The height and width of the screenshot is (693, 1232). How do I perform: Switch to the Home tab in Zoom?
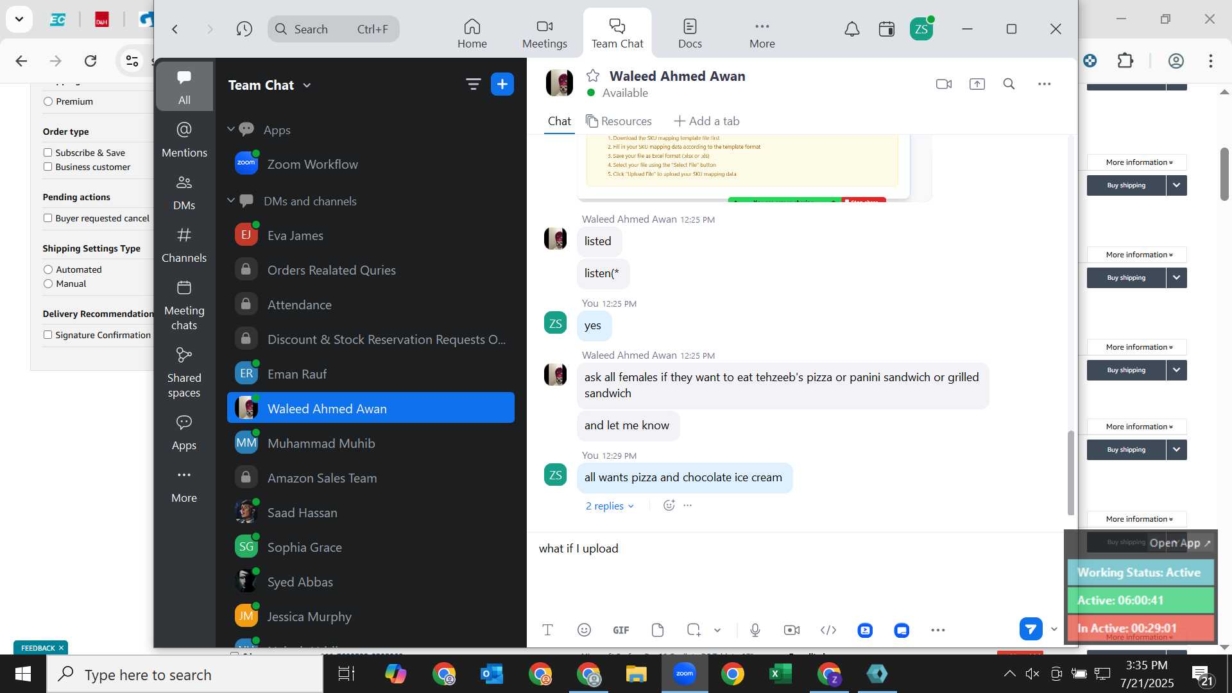pyautogui.click(x=472, y=33)
